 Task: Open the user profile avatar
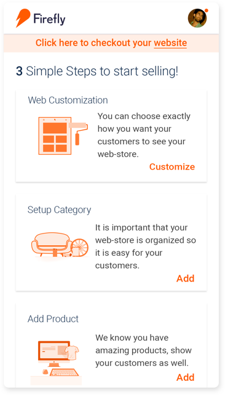click(x=197, y=18)
